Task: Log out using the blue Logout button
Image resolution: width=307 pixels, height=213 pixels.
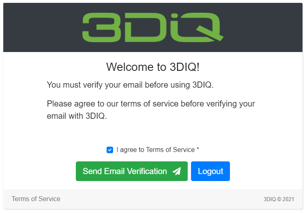Action: 211,171
